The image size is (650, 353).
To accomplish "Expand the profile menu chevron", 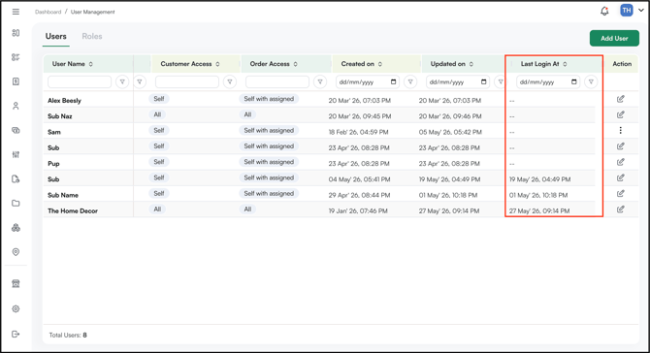I will (641, 11).
